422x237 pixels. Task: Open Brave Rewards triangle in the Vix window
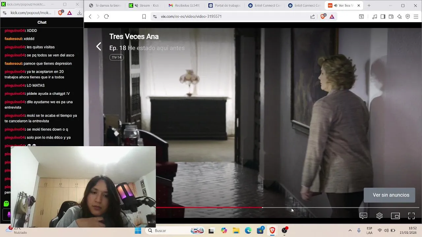pos(332,16)
